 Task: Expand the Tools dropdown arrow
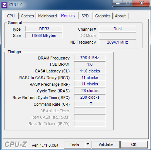coord(88,144)
